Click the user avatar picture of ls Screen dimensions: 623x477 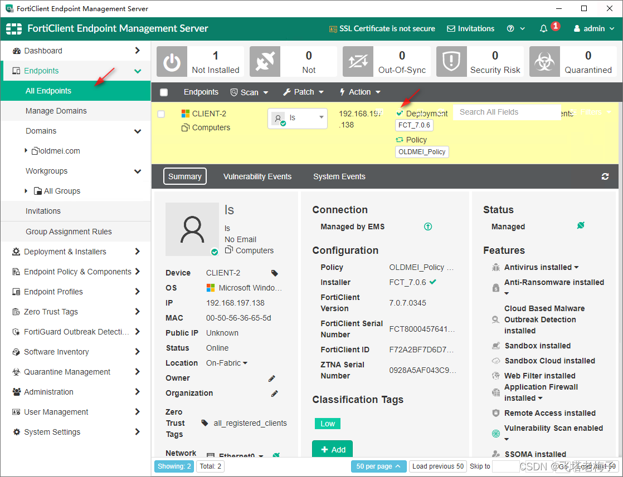point(192,229)
